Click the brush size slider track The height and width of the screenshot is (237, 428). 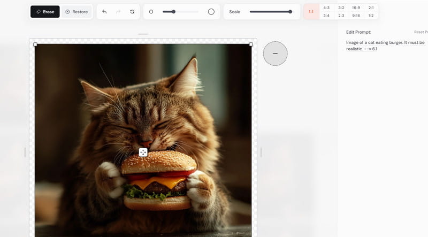click(x=180, y=12)
